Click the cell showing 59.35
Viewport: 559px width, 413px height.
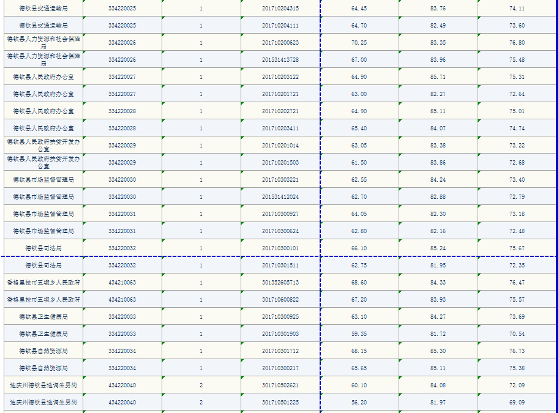tap(359, 334)
